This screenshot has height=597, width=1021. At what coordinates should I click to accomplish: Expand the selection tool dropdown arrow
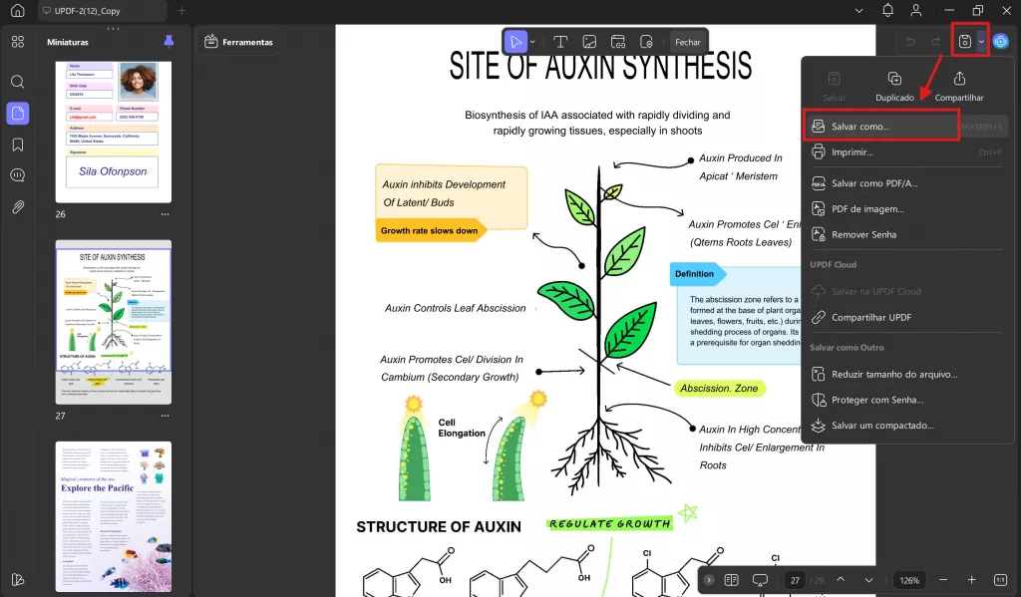tap(532, 42)
